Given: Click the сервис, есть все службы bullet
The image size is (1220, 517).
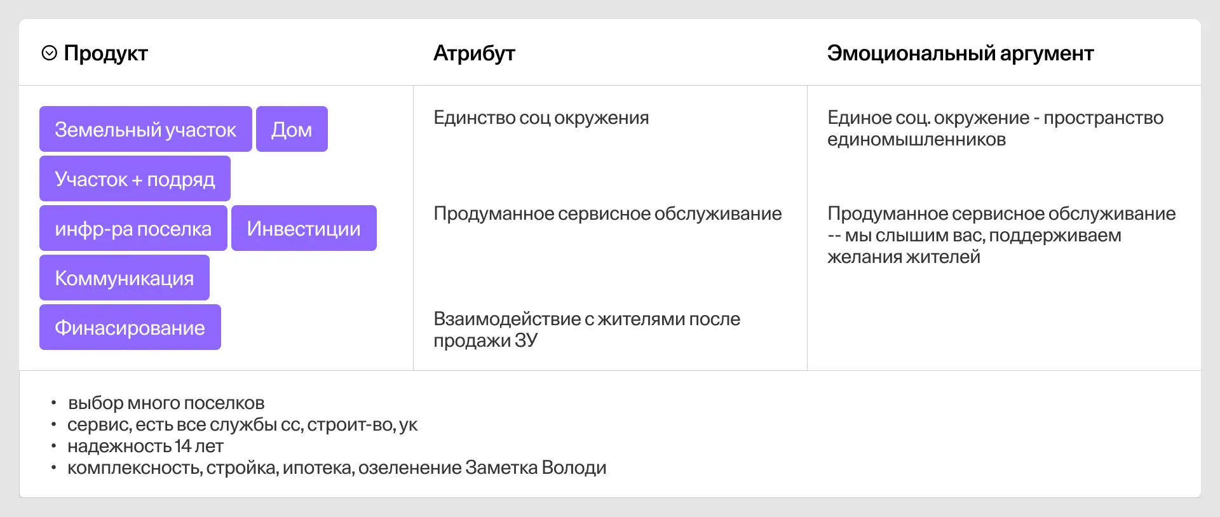Looking at the screenshot, I should 242,425.
